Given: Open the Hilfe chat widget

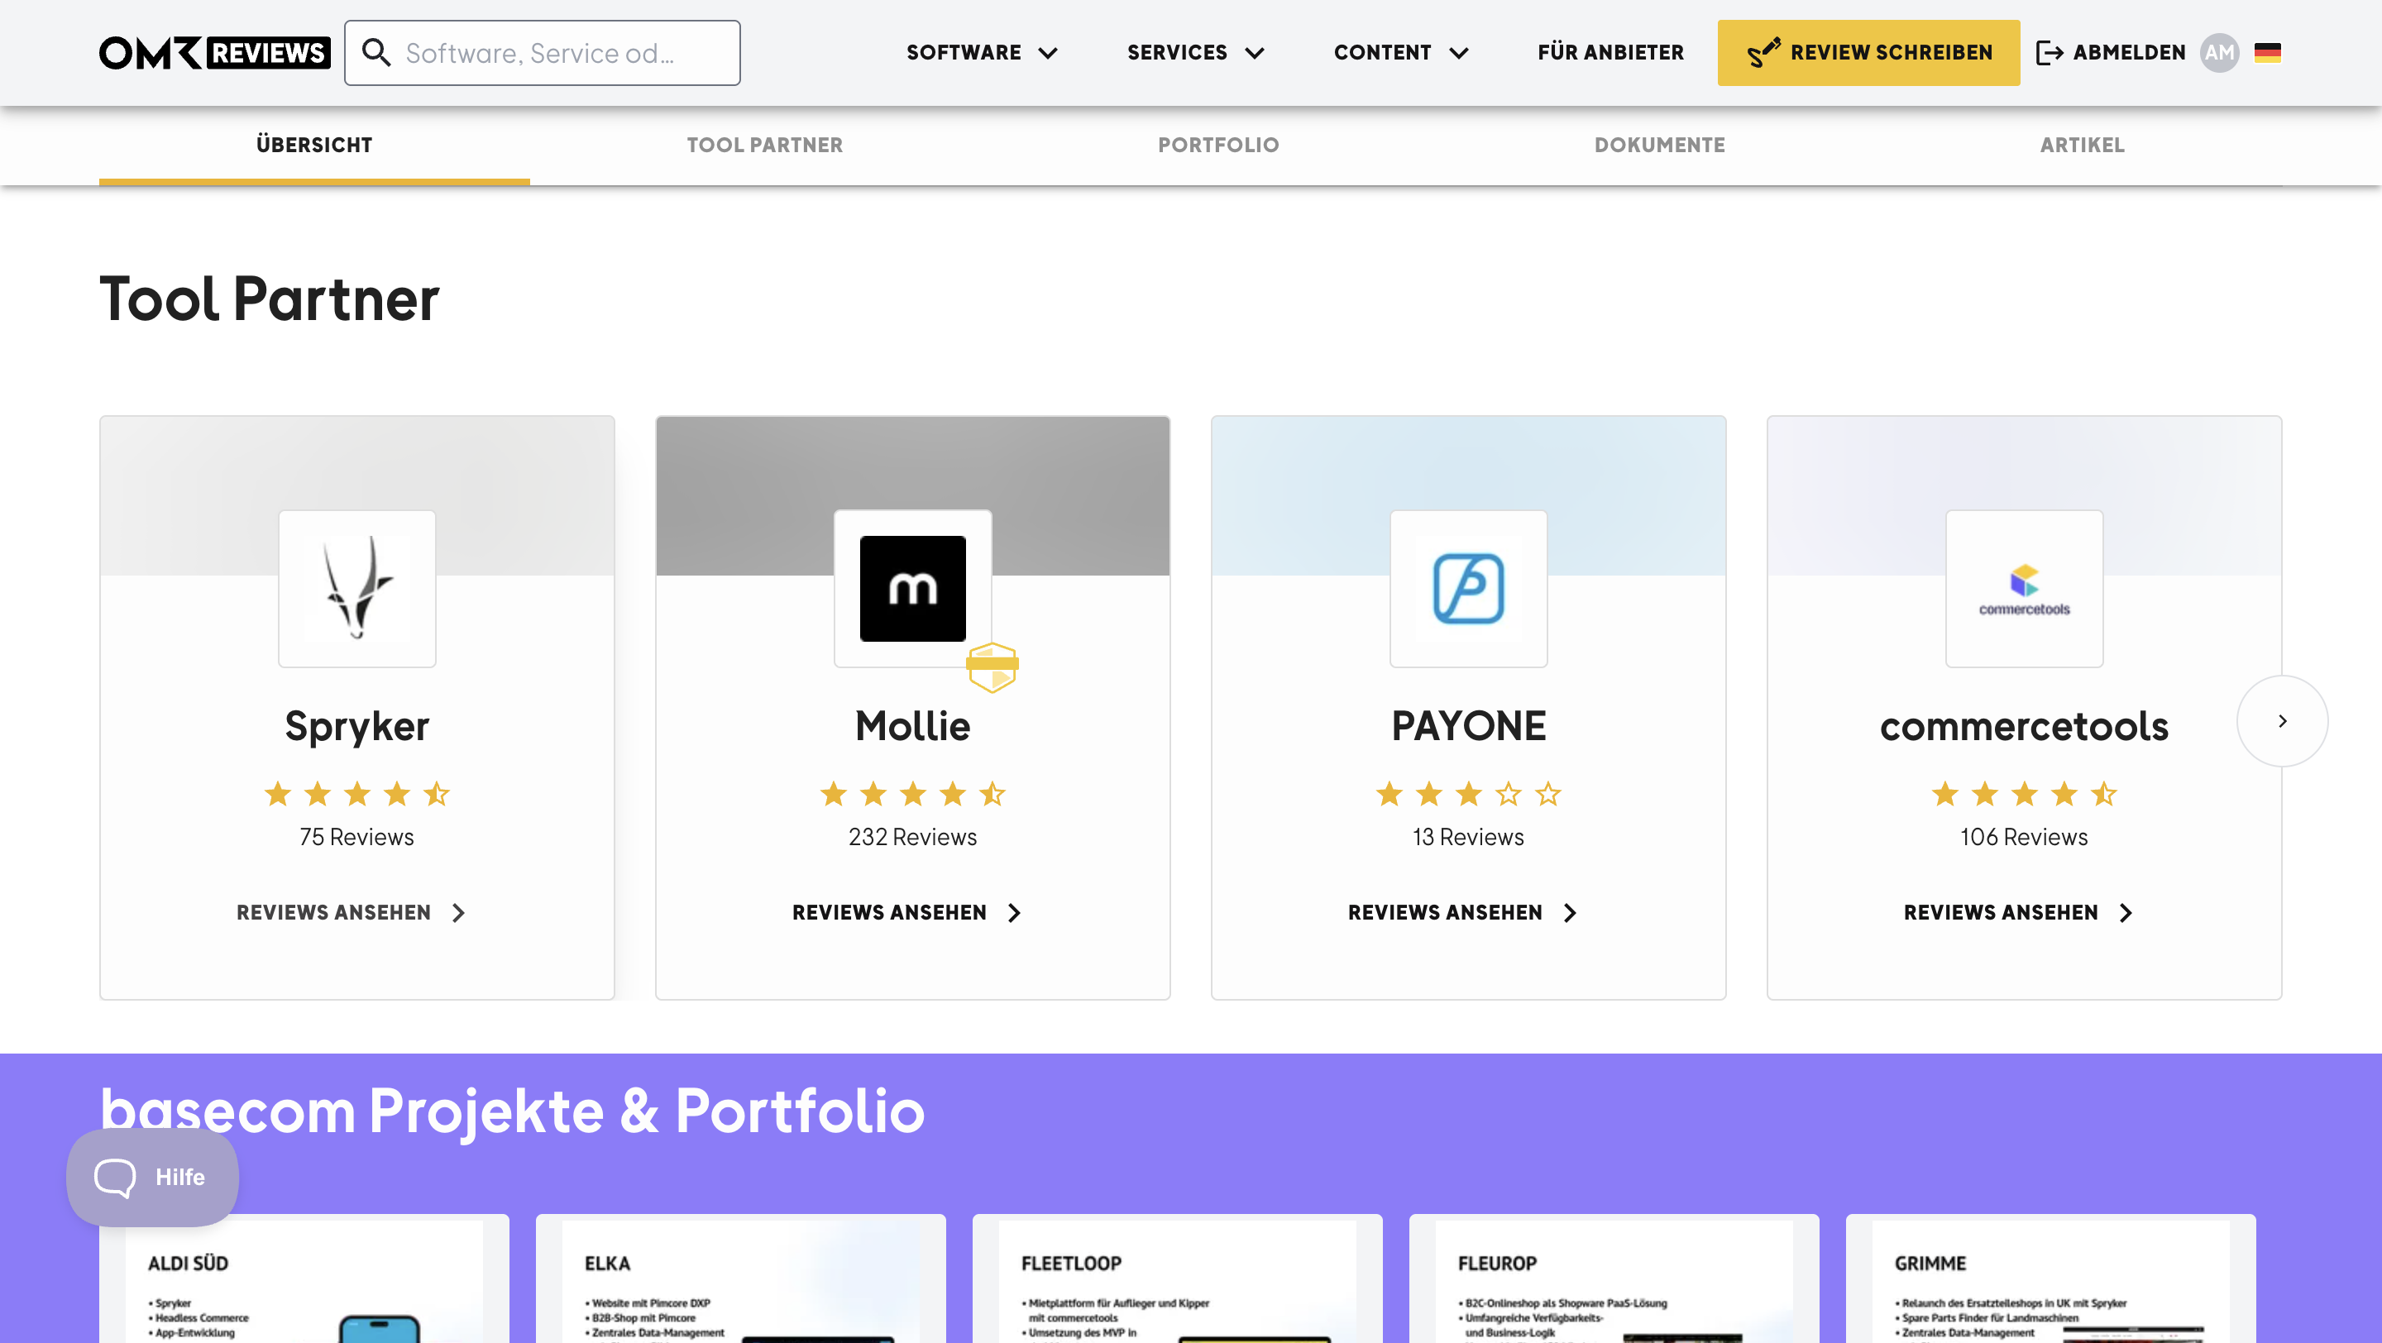Looking at the screenshot, I should [152, 1177].
